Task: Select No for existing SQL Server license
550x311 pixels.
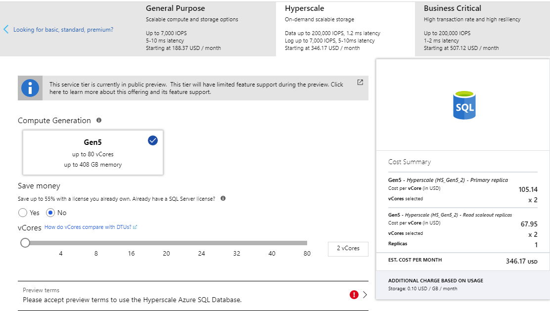Action: [50, 213]
